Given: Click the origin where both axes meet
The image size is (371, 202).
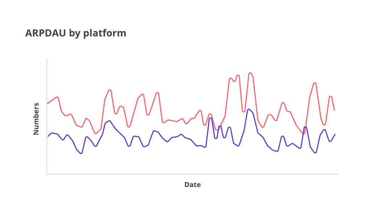Looking at the screenshot, I should pos(47,174).
